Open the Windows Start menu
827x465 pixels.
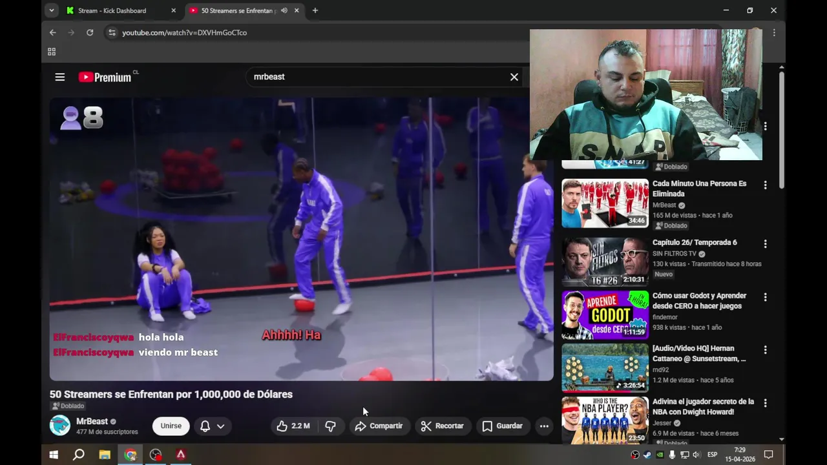pos(54,455)
